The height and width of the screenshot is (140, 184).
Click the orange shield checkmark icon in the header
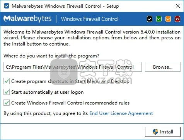point(168,19)
